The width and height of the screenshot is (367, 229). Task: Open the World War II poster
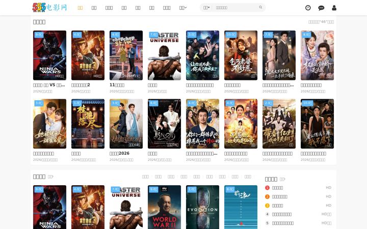(164, 207)
